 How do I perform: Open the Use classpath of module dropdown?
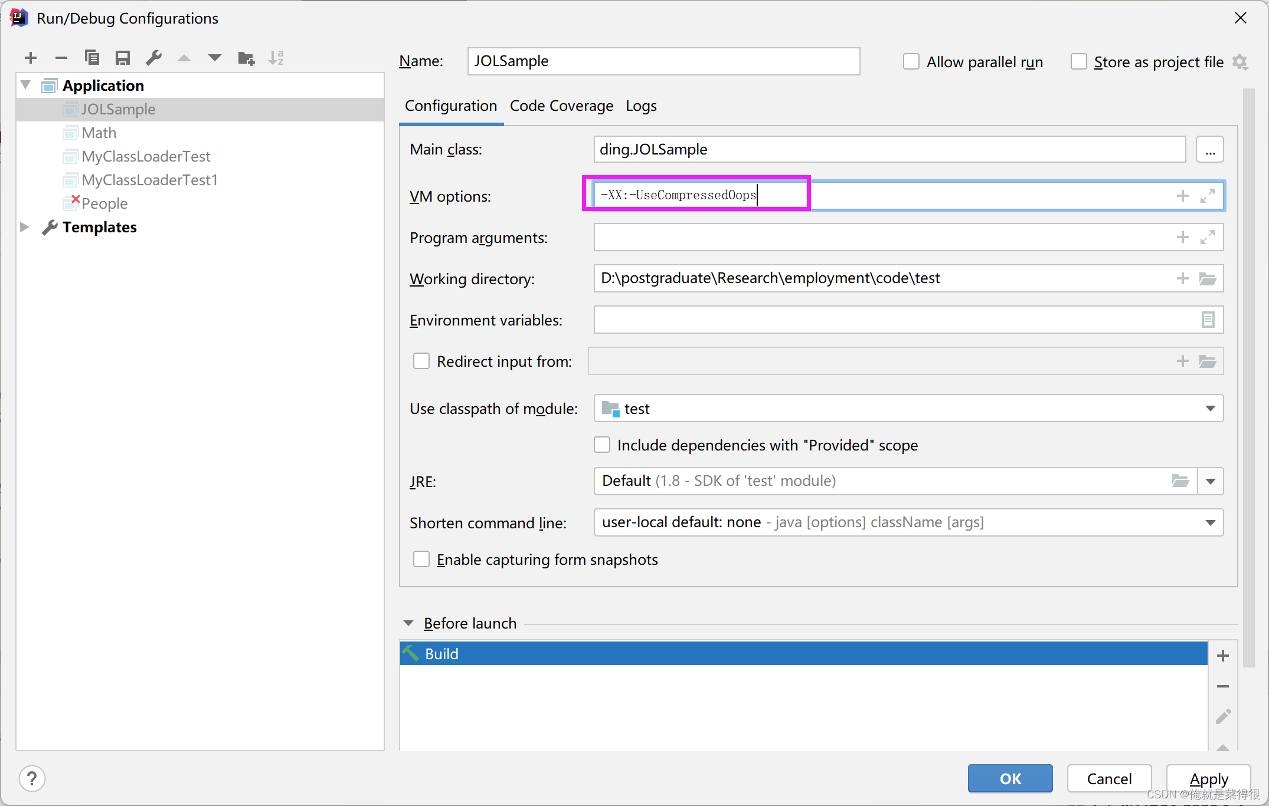[1210, 409]
